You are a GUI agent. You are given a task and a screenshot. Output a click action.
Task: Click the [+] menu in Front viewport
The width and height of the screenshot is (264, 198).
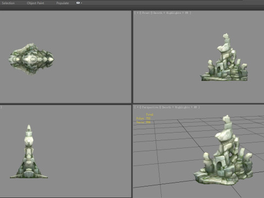pos(137,13)
